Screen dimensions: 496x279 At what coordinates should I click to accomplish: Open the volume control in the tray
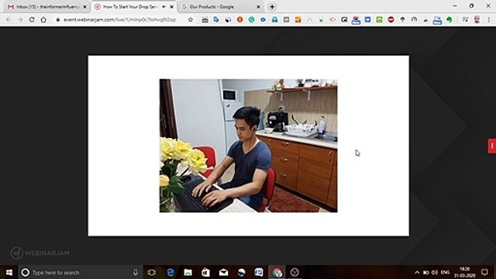click(x=435, y=272)
